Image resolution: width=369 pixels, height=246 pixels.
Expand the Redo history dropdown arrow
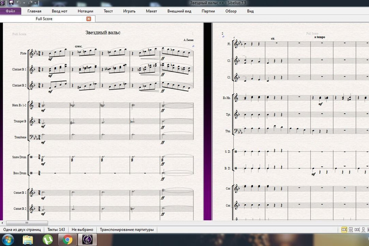point(35,3)
